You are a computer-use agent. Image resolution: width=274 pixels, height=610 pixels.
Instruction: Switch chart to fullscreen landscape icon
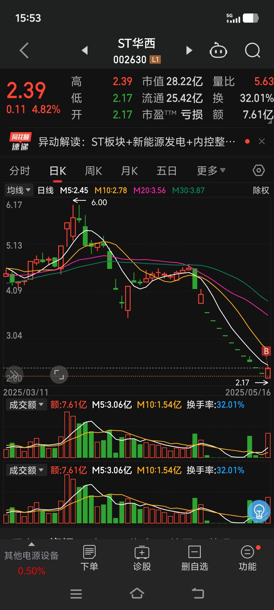click(59, 374)
